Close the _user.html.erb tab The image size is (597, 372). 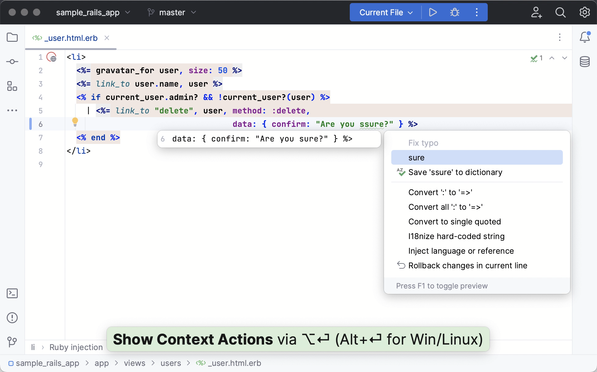107,38
